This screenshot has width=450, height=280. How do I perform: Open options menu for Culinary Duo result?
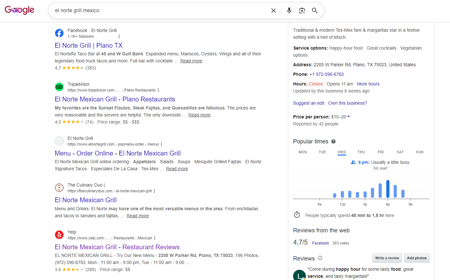tap(154, 191)
